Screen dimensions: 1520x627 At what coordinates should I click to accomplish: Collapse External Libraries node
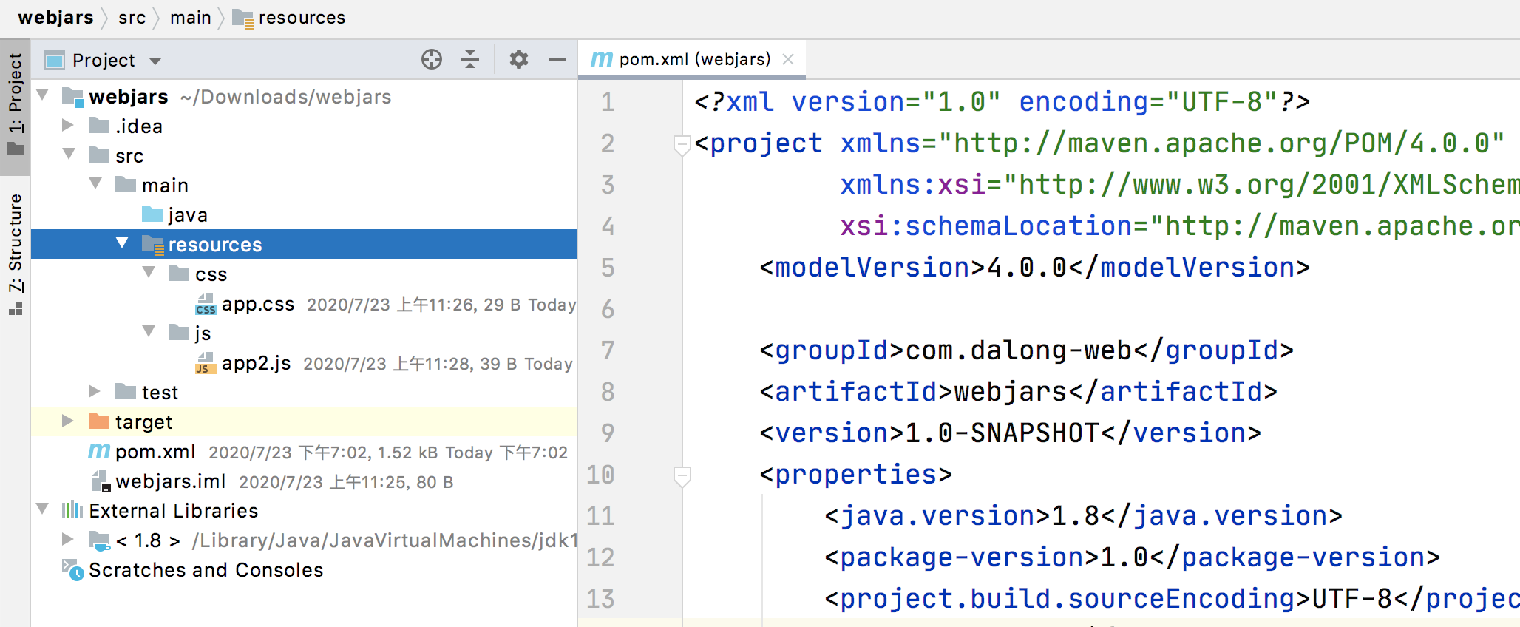click(x=43, y=509)
